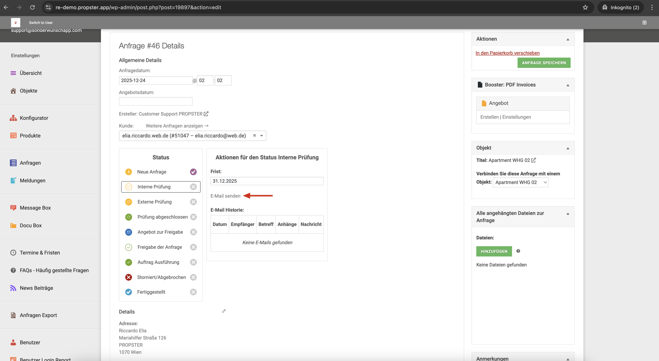This screenshot has width=659, height=361.
Task: Open Anfragen in the sidebar menu
Action: (30, 163)
